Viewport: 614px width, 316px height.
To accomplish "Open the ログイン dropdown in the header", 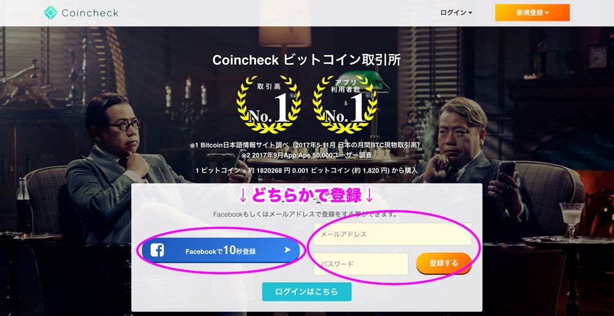I will pyautogui.click(x=456, y=13).
